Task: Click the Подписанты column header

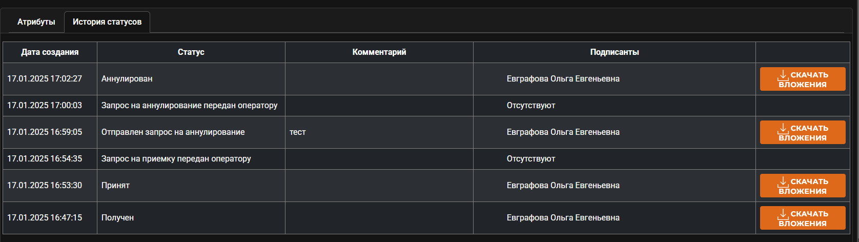Action: click(x=615, y=52)
